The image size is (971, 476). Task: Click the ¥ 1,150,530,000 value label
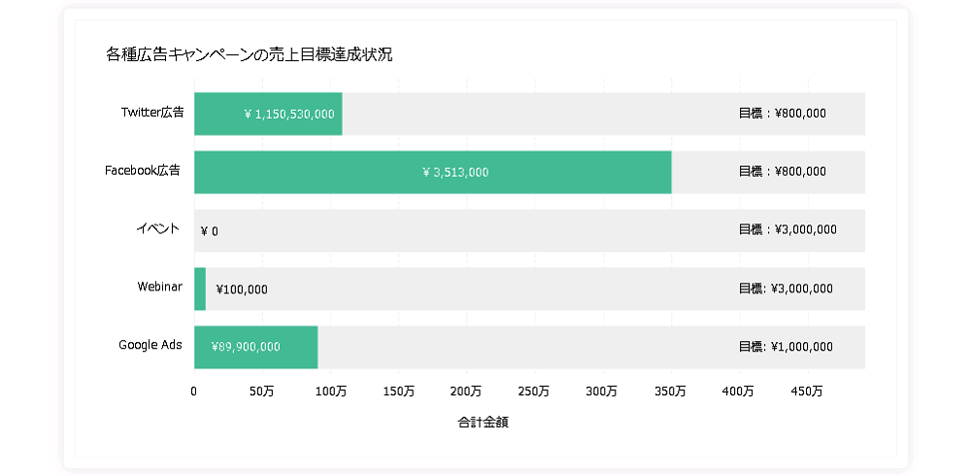coord(289,115)
